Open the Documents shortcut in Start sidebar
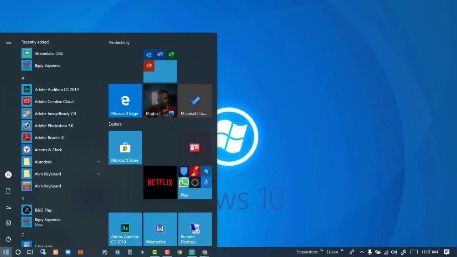 [x=8, y=191]
